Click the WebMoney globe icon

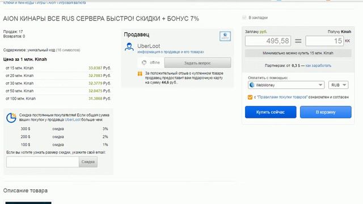(x=252, y=85)
